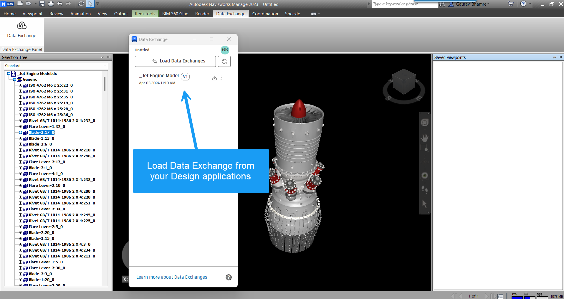This screenshot has width=564, height=299.
Task: Open the Home ribbon tab
Action: click(10, 14)
